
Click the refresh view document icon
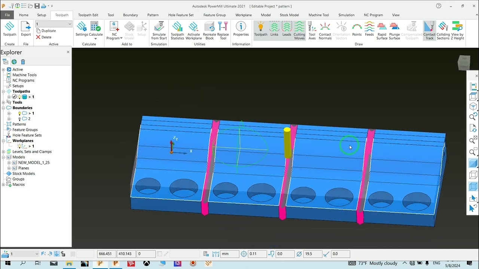(473, 129)
